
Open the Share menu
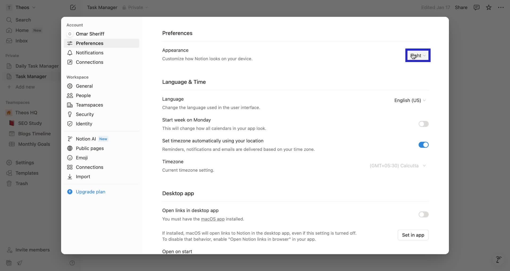click(x=461, y=7)
